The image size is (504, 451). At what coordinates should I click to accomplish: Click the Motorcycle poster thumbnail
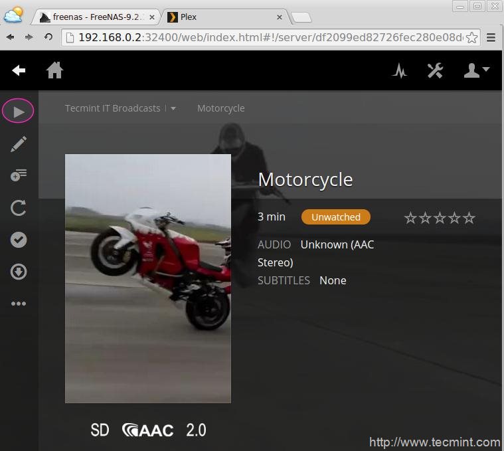point(147,278)
